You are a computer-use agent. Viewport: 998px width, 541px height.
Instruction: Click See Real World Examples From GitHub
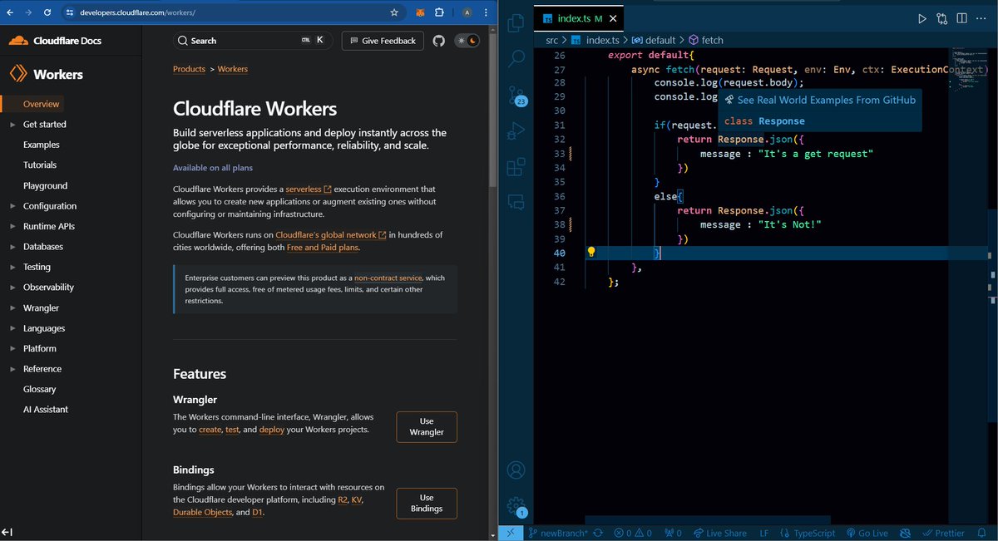click(x=819, y=100)
